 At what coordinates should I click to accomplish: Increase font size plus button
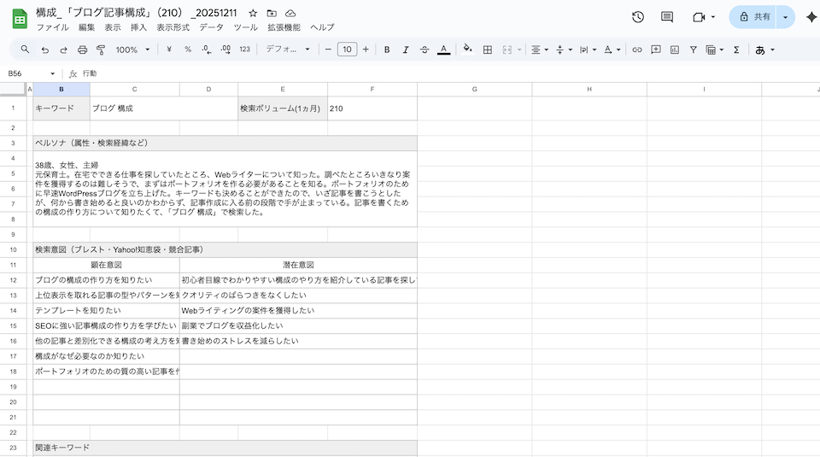pyautogui.click(x=366, y=50)
